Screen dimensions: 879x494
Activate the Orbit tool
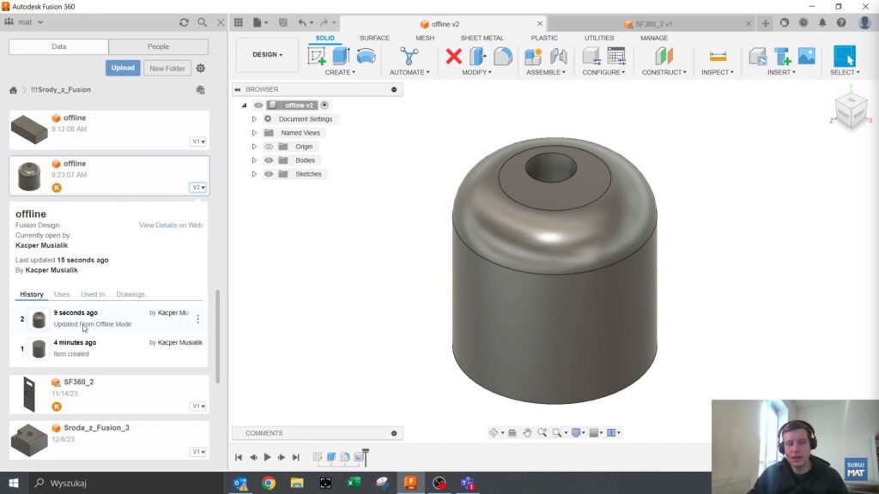(x=494, y=432)
